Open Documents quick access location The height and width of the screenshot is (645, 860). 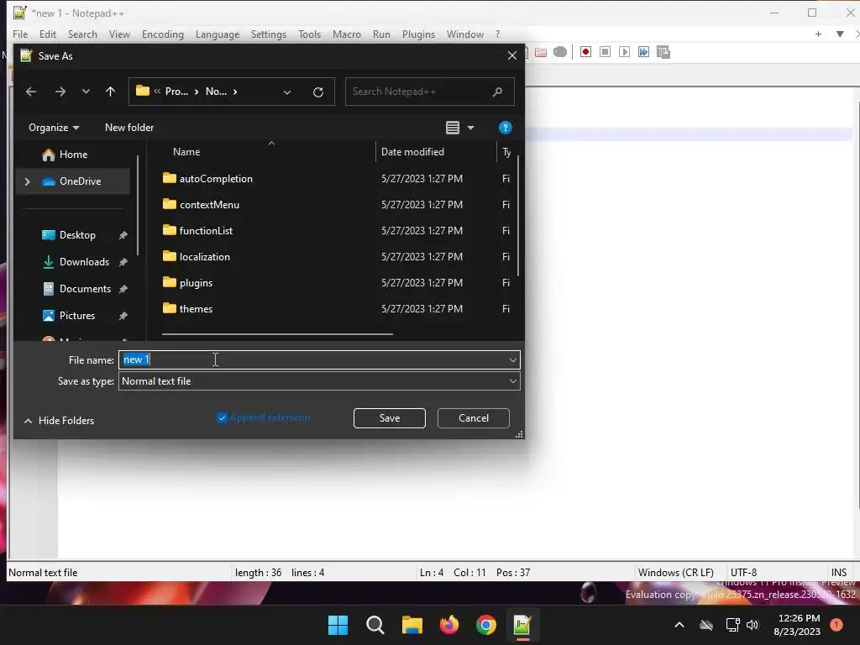85,289
